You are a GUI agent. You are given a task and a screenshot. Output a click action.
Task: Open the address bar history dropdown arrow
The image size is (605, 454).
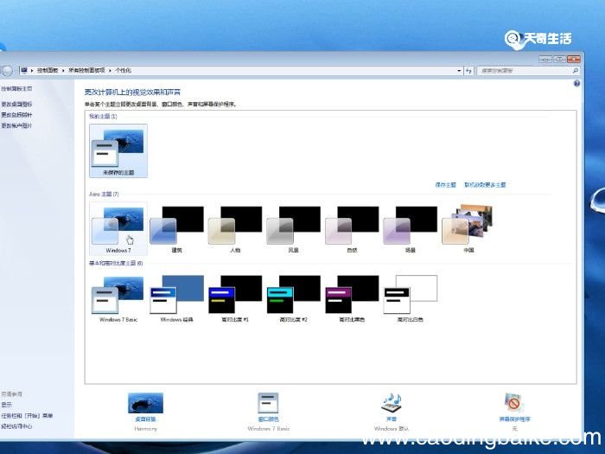tap(459, 71)
